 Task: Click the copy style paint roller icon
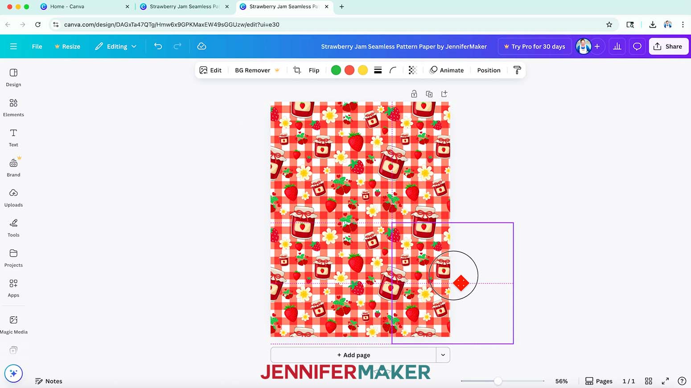click(x=517, y=70)
